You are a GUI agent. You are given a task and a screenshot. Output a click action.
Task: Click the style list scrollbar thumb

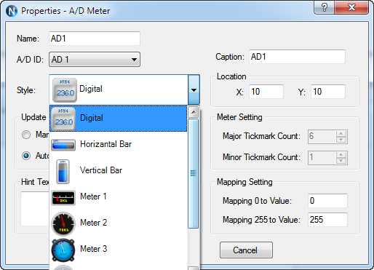[x=194, y=173]
